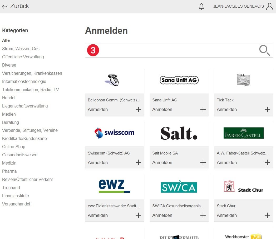Click the Workbooster logo in the bottom card
Image resolution: width=276 pixels, height=239 pixels.
[x=243, y=236]
